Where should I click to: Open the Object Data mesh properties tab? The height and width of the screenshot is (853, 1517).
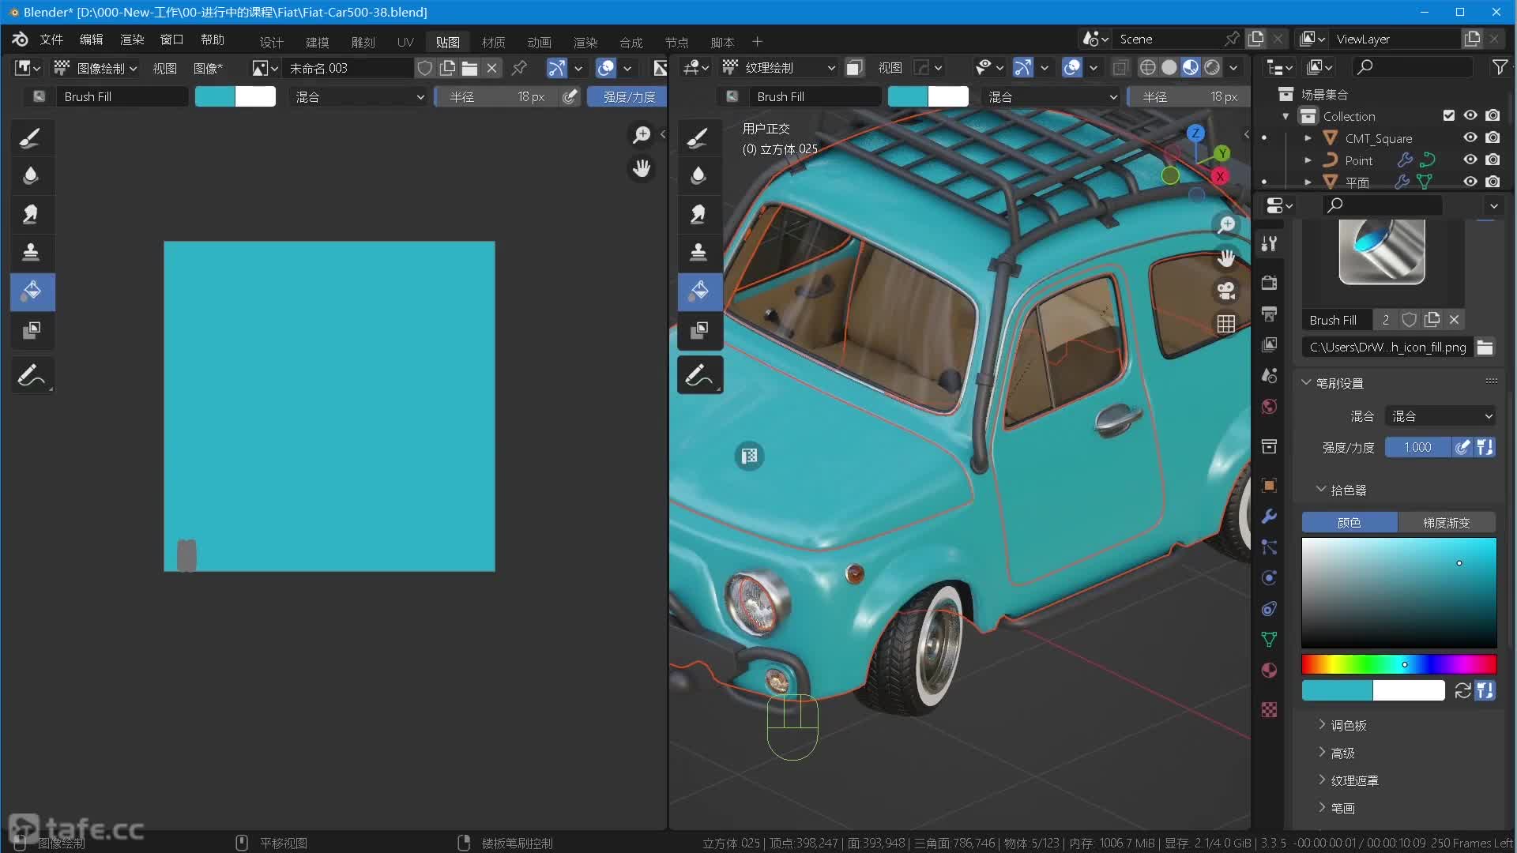coord(1269,640)
